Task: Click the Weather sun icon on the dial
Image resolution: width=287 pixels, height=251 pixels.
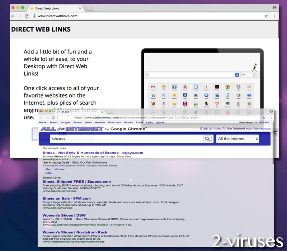Action: (x=174, y=96)
